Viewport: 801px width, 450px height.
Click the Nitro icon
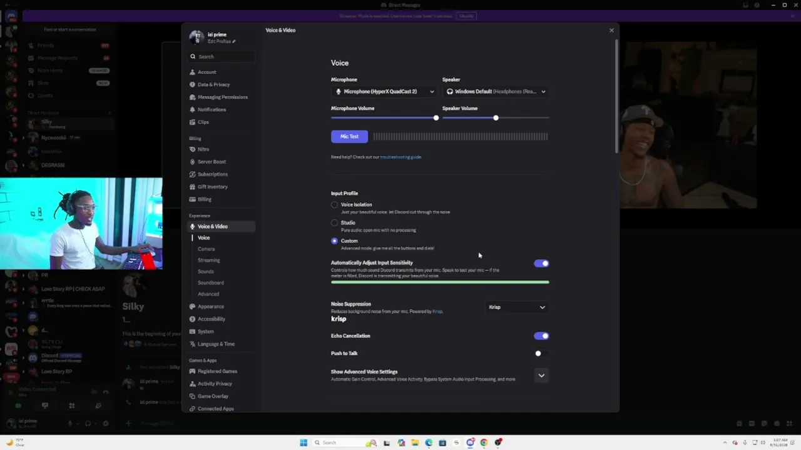point(193,149)
